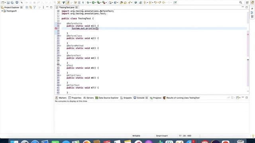
Task: Click the Back navigation arrow icon
Action: [x=163, y=3]
